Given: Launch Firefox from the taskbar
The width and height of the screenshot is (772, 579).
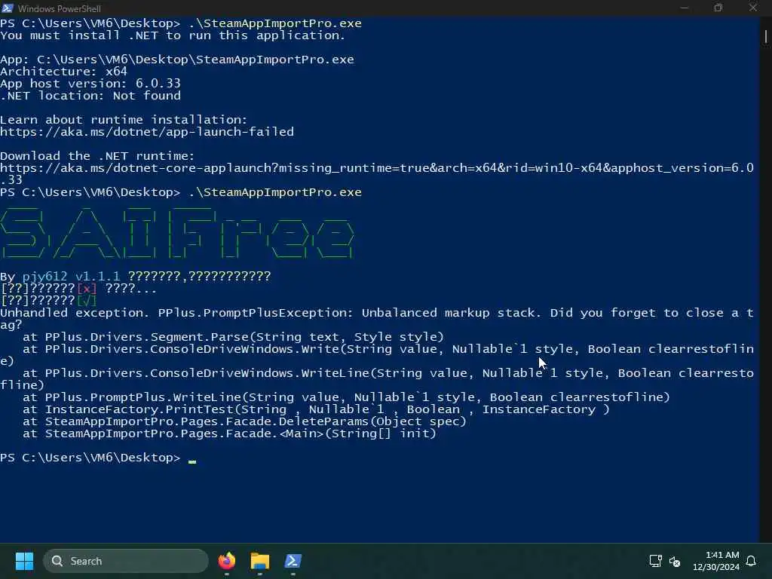Looking at the screenshot, I should (x=227, y=561).
